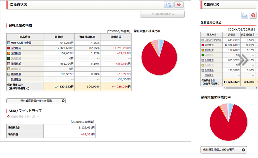Open the 信用建玉 link in the wide table
Viewport: 258px width, 158px height.
16,79
